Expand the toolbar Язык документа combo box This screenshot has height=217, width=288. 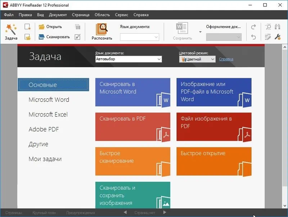[156, 37]
